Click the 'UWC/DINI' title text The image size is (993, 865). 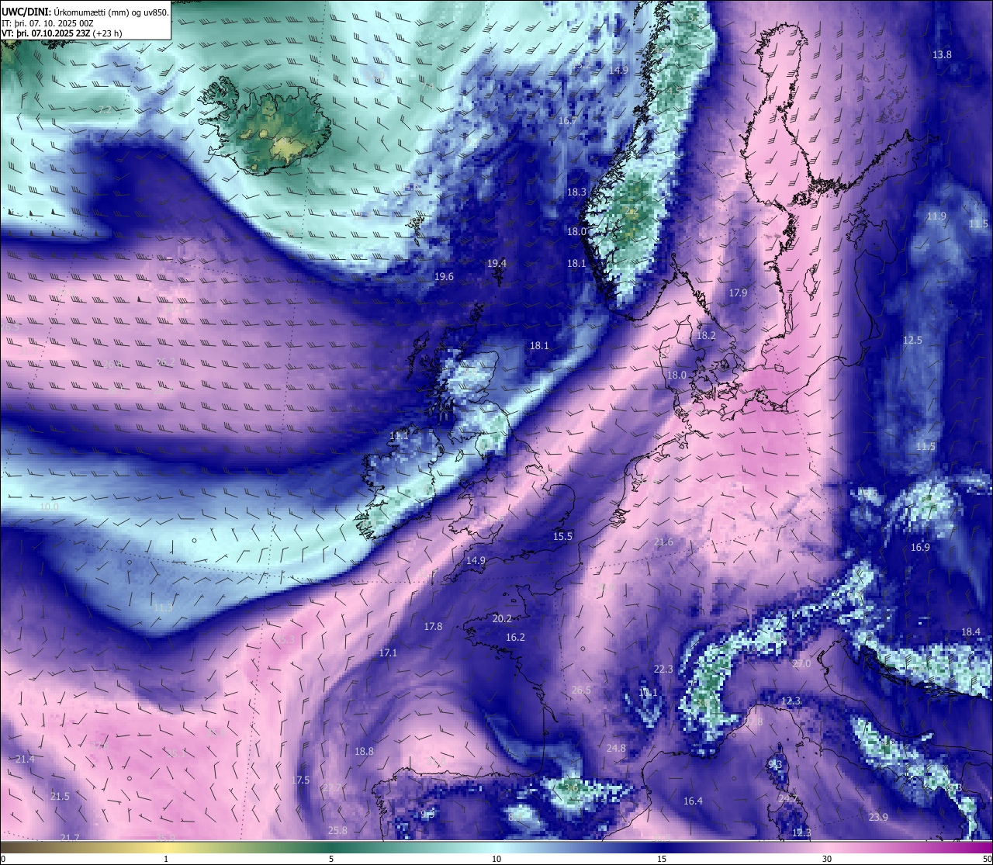pos(26,12)
